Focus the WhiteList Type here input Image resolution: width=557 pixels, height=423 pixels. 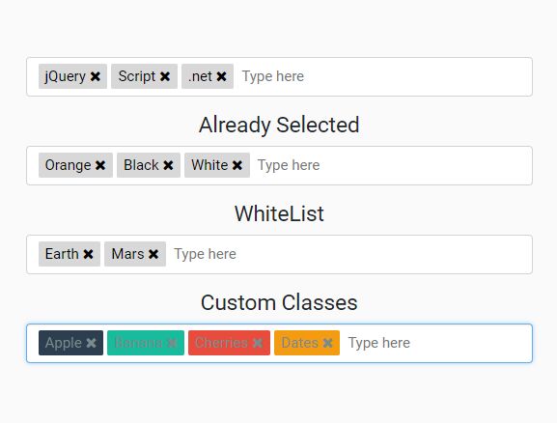click(x=348, y=254)
